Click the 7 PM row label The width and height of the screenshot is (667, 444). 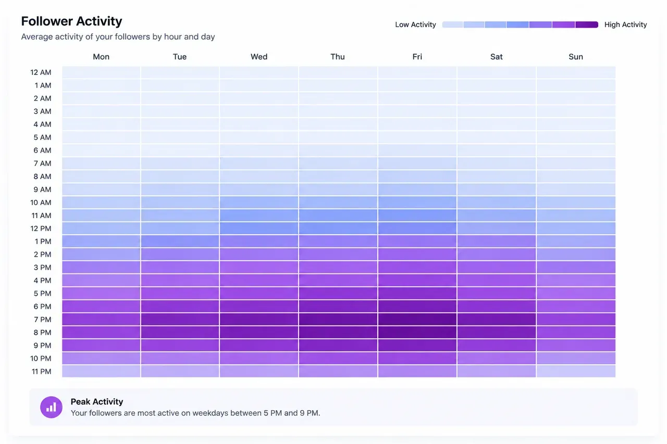coord(43,320)
